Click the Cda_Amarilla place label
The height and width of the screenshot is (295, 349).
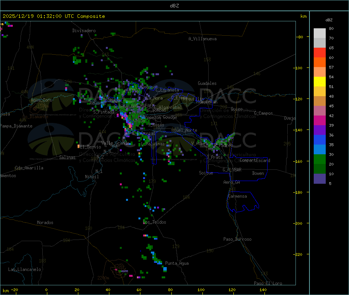tap(29, 168)
